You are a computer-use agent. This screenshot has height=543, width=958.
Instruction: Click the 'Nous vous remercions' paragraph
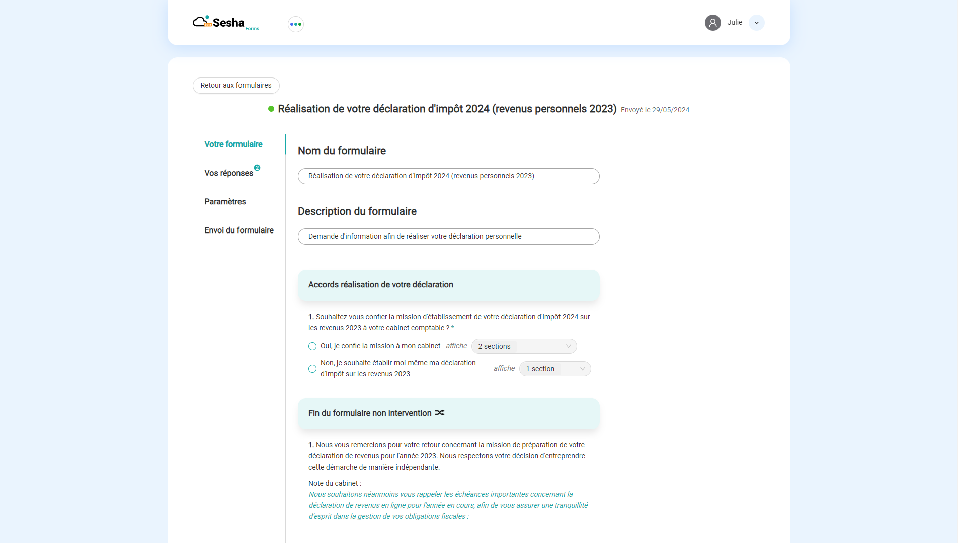[447, 456]
